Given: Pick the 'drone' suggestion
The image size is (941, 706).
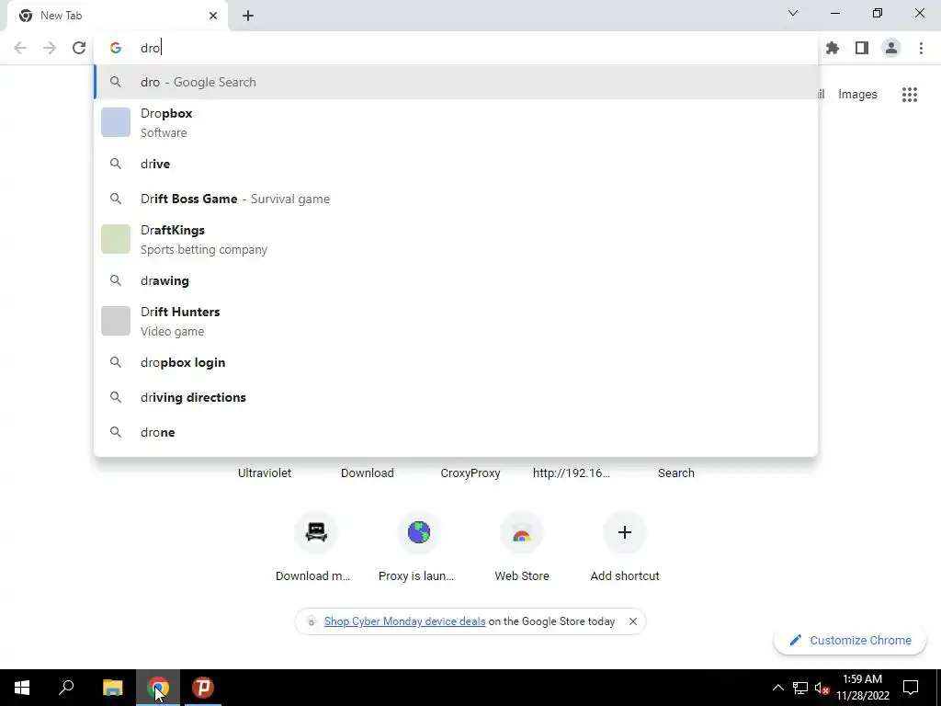Looking at the screenshot, I should click(456, 432).
